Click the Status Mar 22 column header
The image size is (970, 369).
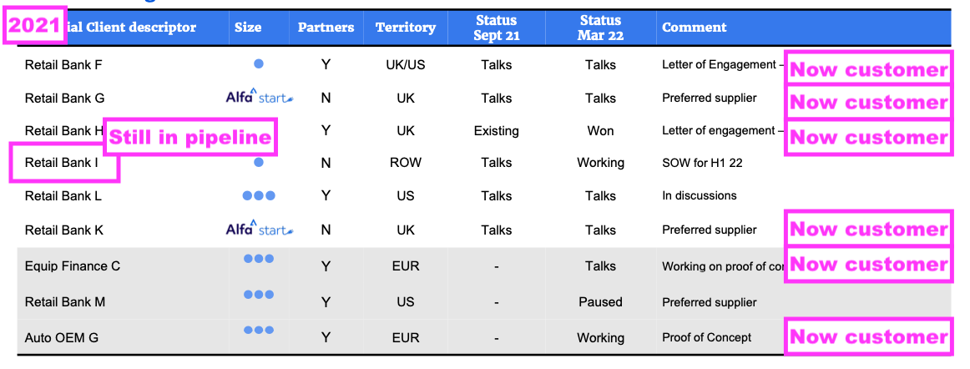pyautogui.click(x=600, y=28)
